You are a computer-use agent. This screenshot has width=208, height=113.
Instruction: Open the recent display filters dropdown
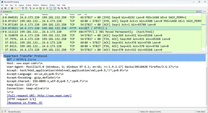point(203,12)
